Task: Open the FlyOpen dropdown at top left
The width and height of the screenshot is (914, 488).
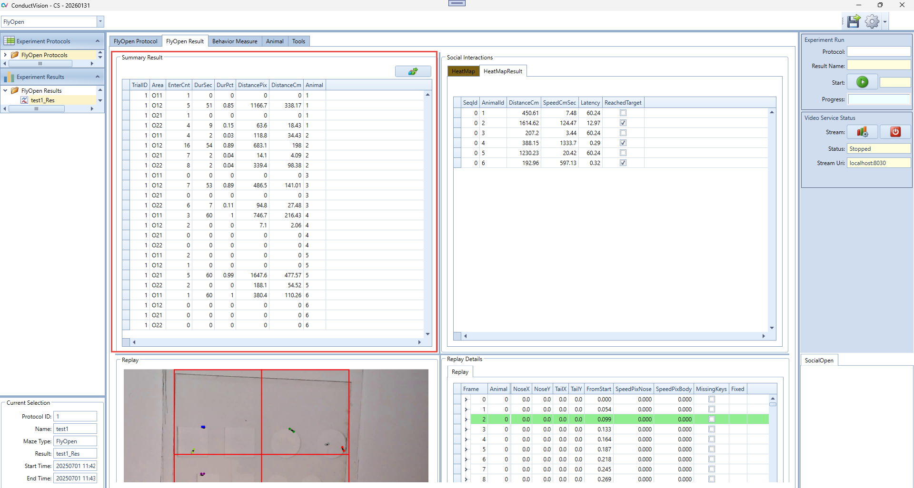Action: tap(100, 22)
